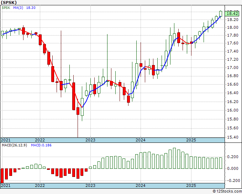Select the 15.80 price axis label
Screen dimensions: 242x194
(233, 119)
